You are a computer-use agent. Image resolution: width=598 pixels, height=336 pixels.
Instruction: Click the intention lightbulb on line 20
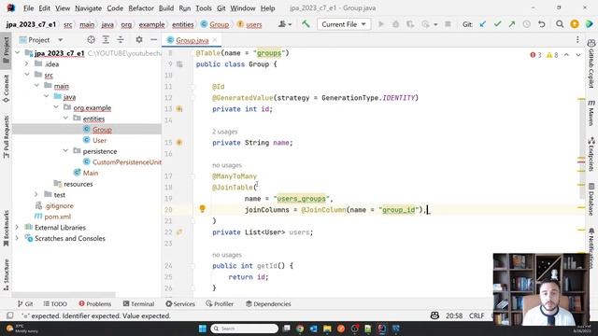(x=202, y=209)
